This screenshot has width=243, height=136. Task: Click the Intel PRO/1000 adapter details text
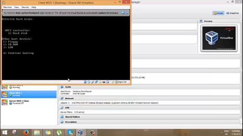point(115,103)
